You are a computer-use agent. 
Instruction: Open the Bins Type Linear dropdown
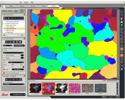tap(16, 62)
